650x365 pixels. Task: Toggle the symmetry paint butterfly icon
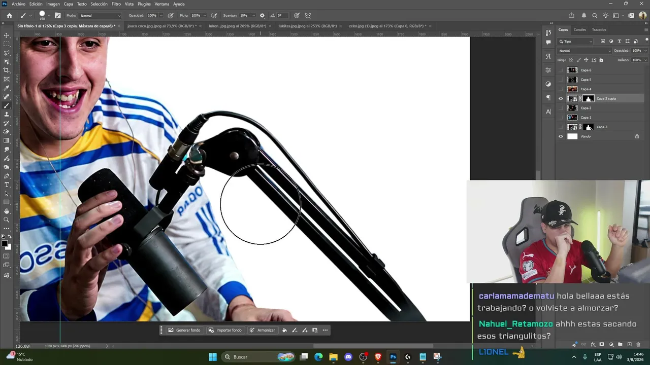click(x=308, y=16)
